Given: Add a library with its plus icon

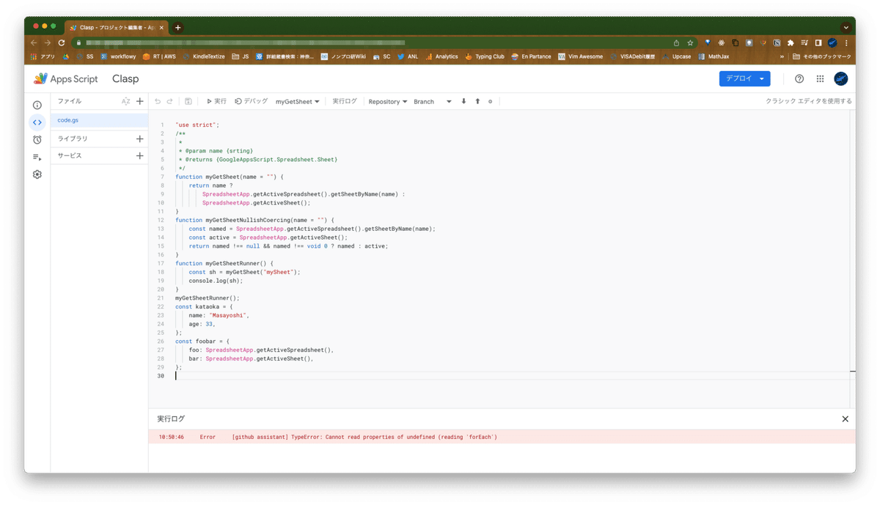Looking at the screenshot, I should coord(140,139).
